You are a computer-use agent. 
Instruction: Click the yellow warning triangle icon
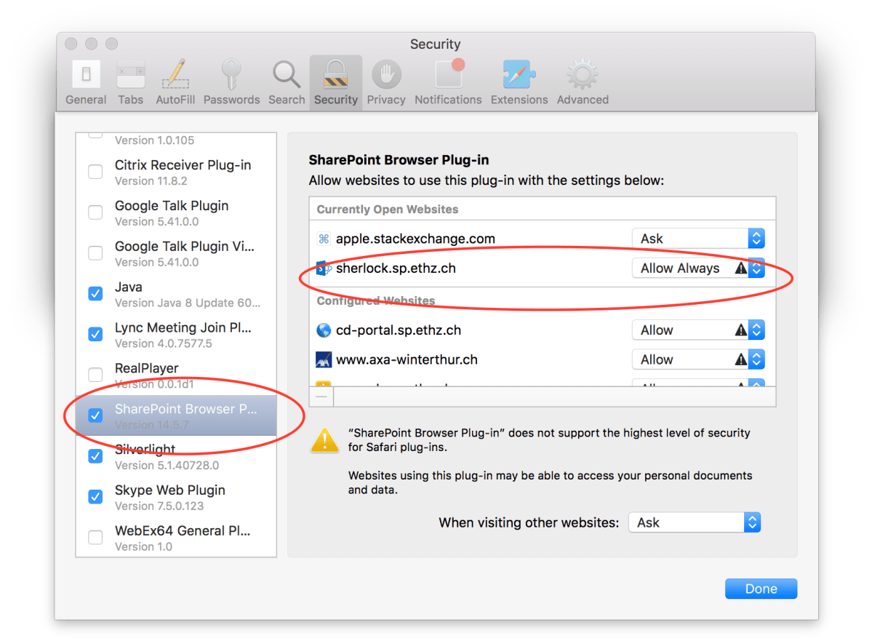coord(325,440)
